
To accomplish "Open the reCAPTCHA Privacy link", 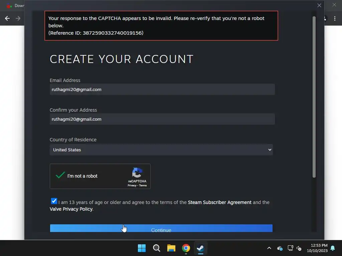I will (132, 185).
